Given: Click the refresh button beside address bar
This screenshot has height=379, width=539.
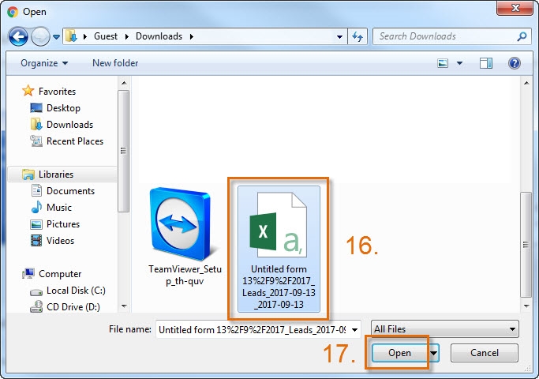Looking at the screenshot, I should click(x=358, y=36).
